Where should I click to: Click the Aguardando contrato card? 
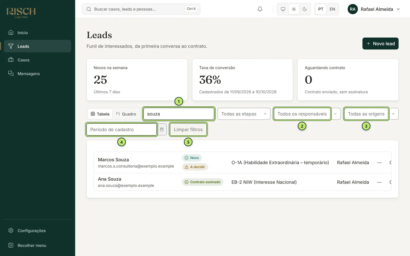point(348,80)
